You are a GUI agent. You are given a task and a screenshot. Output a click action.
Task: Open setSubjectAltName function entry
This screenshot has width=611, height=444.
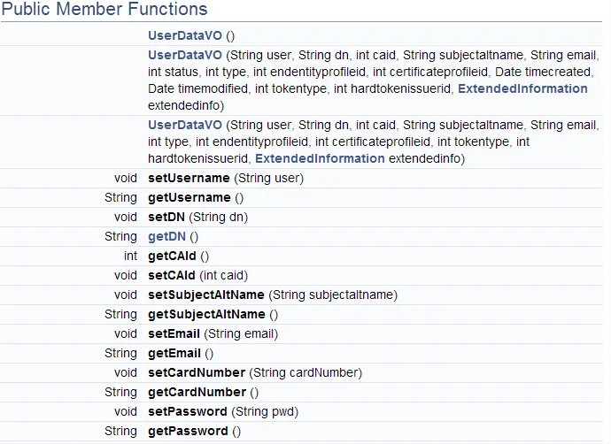pyautogui.click(x=205, y=295)
